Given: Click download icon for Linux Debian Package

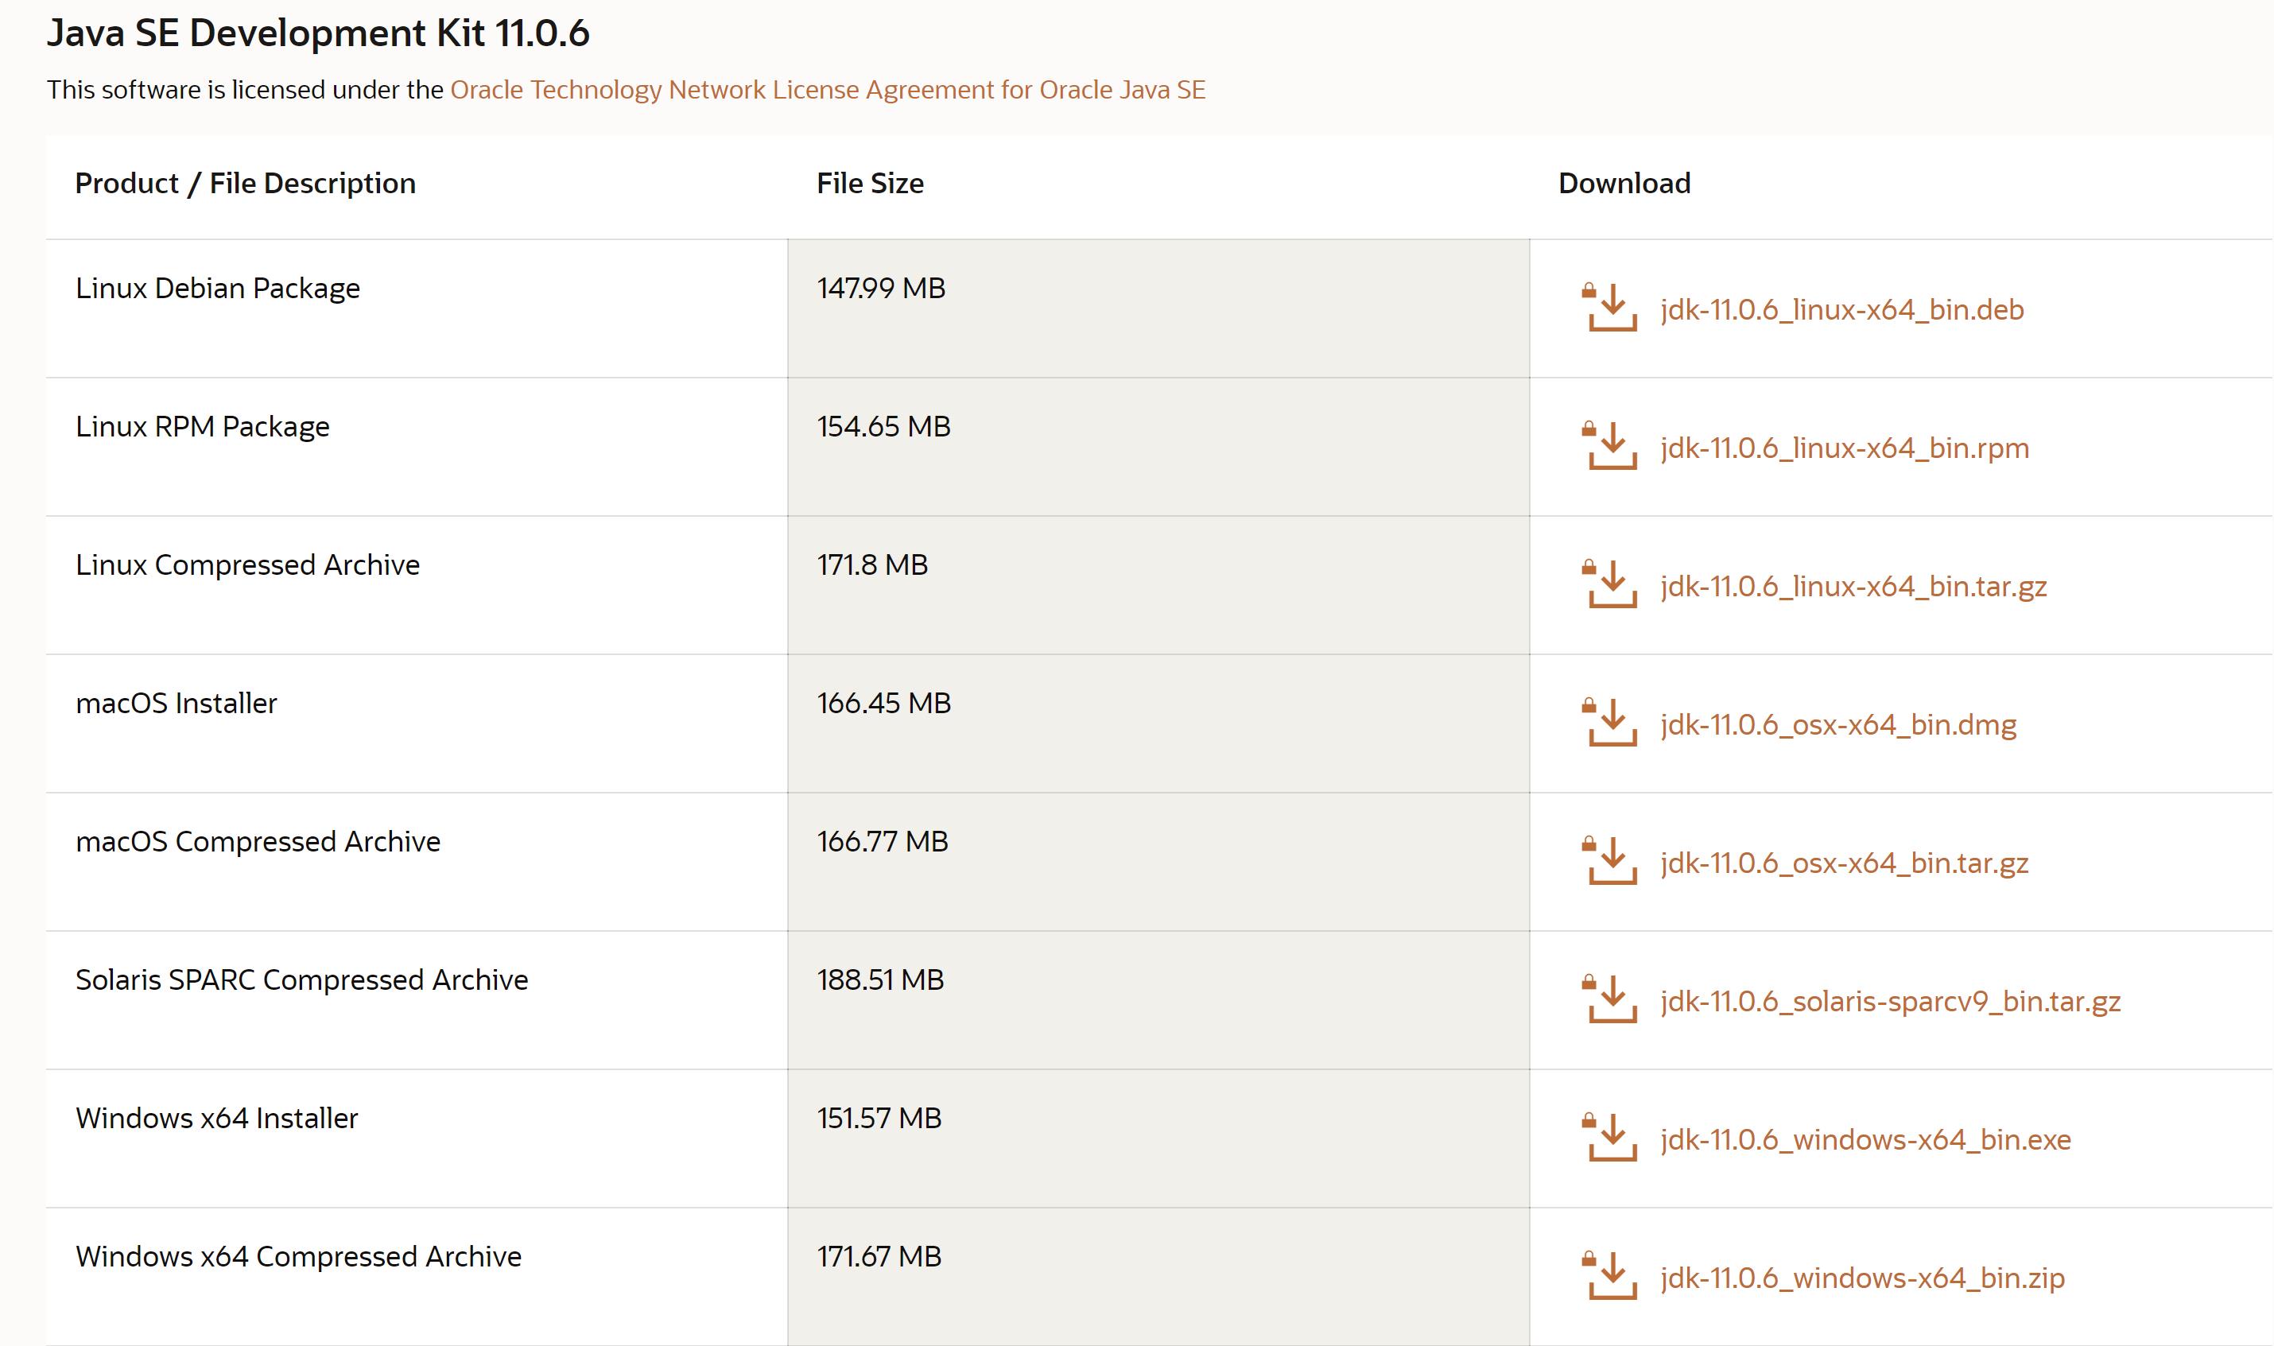Looking at the screenshot, I should (1609, 308).
